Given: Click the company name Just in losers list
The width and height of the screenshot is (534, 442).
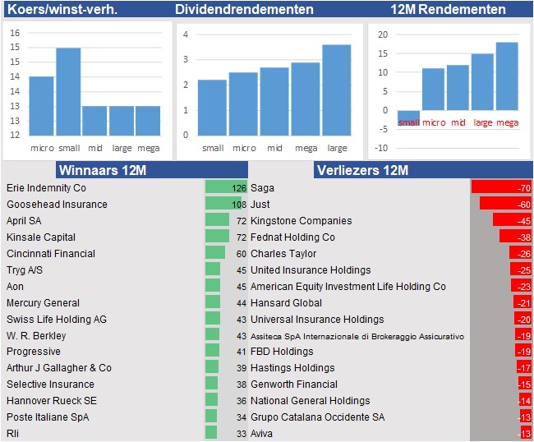Looking at the screenshot, I should point(260,205).
